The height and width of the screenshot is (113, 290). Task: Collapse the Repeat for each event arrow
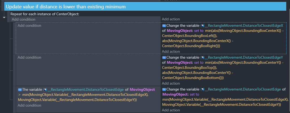click(x=4, y=17)
